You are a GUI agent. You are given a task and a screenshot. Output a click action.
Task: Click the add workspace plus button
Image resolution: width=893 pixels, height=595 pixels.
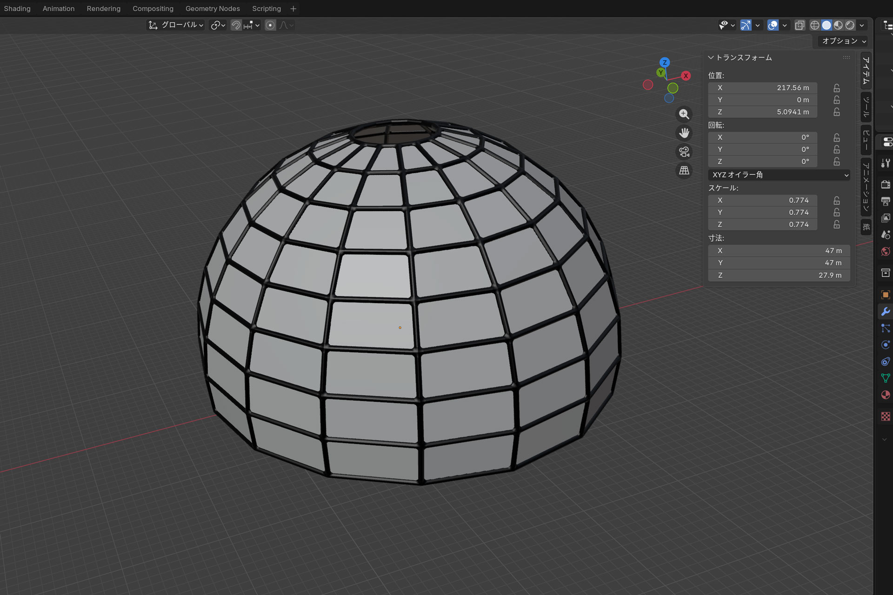tap(293, 8)
